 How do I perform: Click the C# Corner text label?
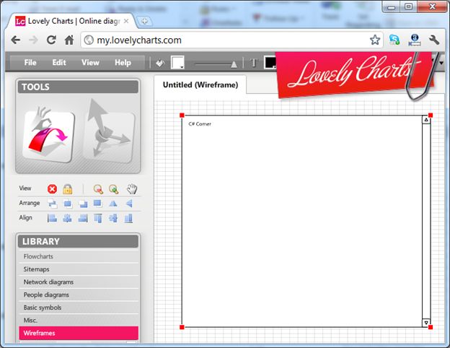pos(200,124)
